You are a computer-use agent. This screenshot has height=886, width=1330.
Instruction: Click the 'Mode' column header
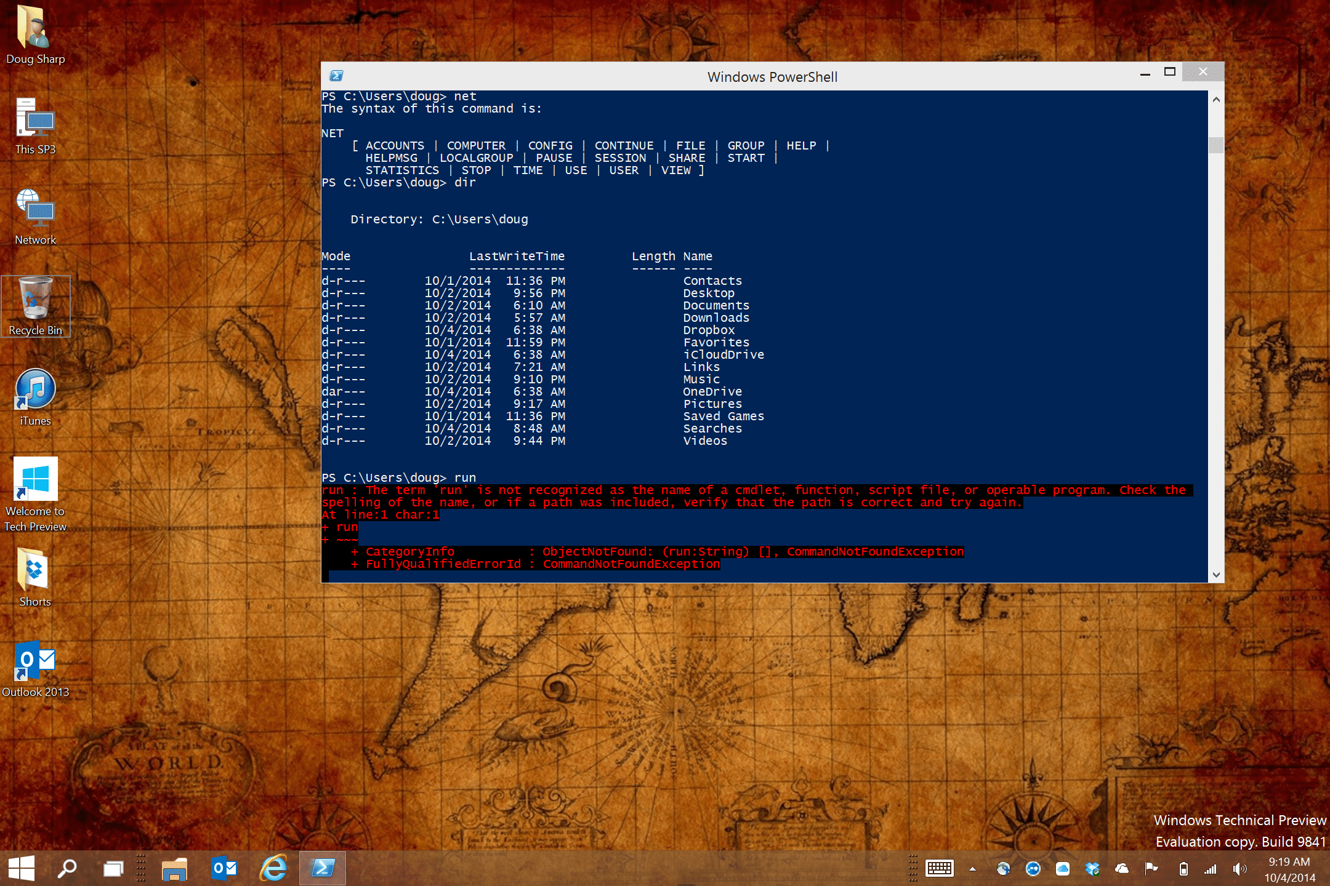tap(336, 257)
